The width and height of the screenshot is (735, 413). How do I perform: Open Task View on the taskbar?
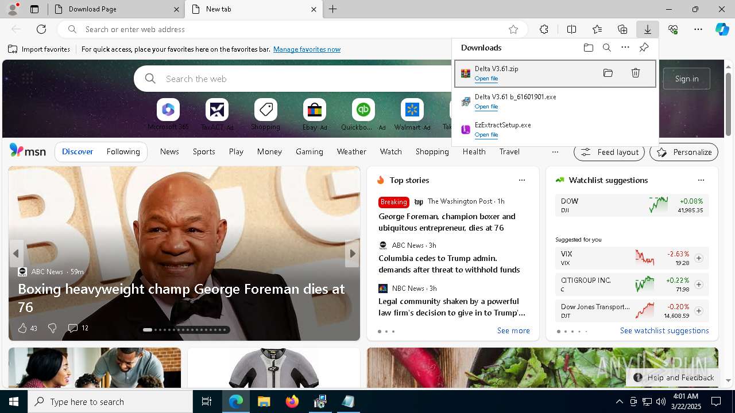(207, 402)
